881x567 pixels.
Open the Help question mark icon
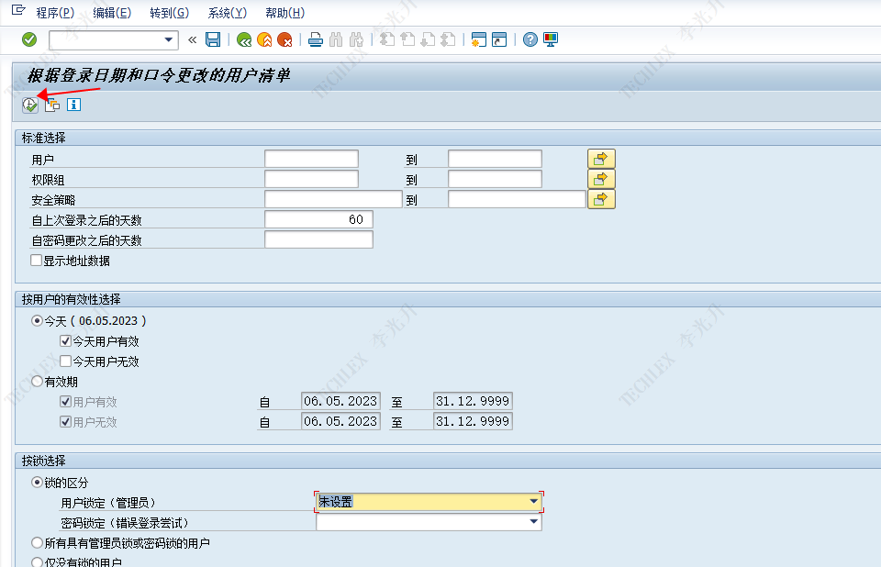(530, 39)
